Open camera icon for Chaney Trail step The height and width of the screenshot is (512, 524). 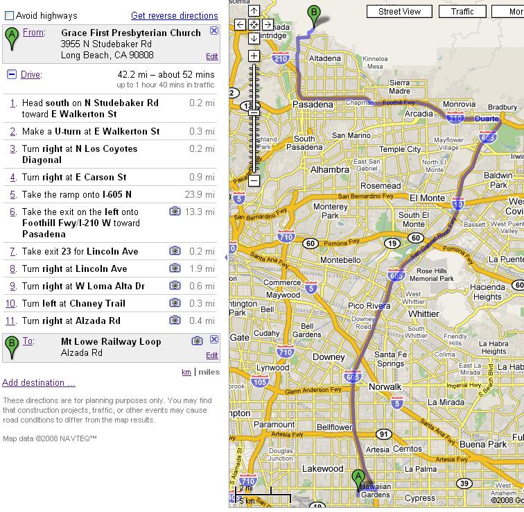(175, 303)
